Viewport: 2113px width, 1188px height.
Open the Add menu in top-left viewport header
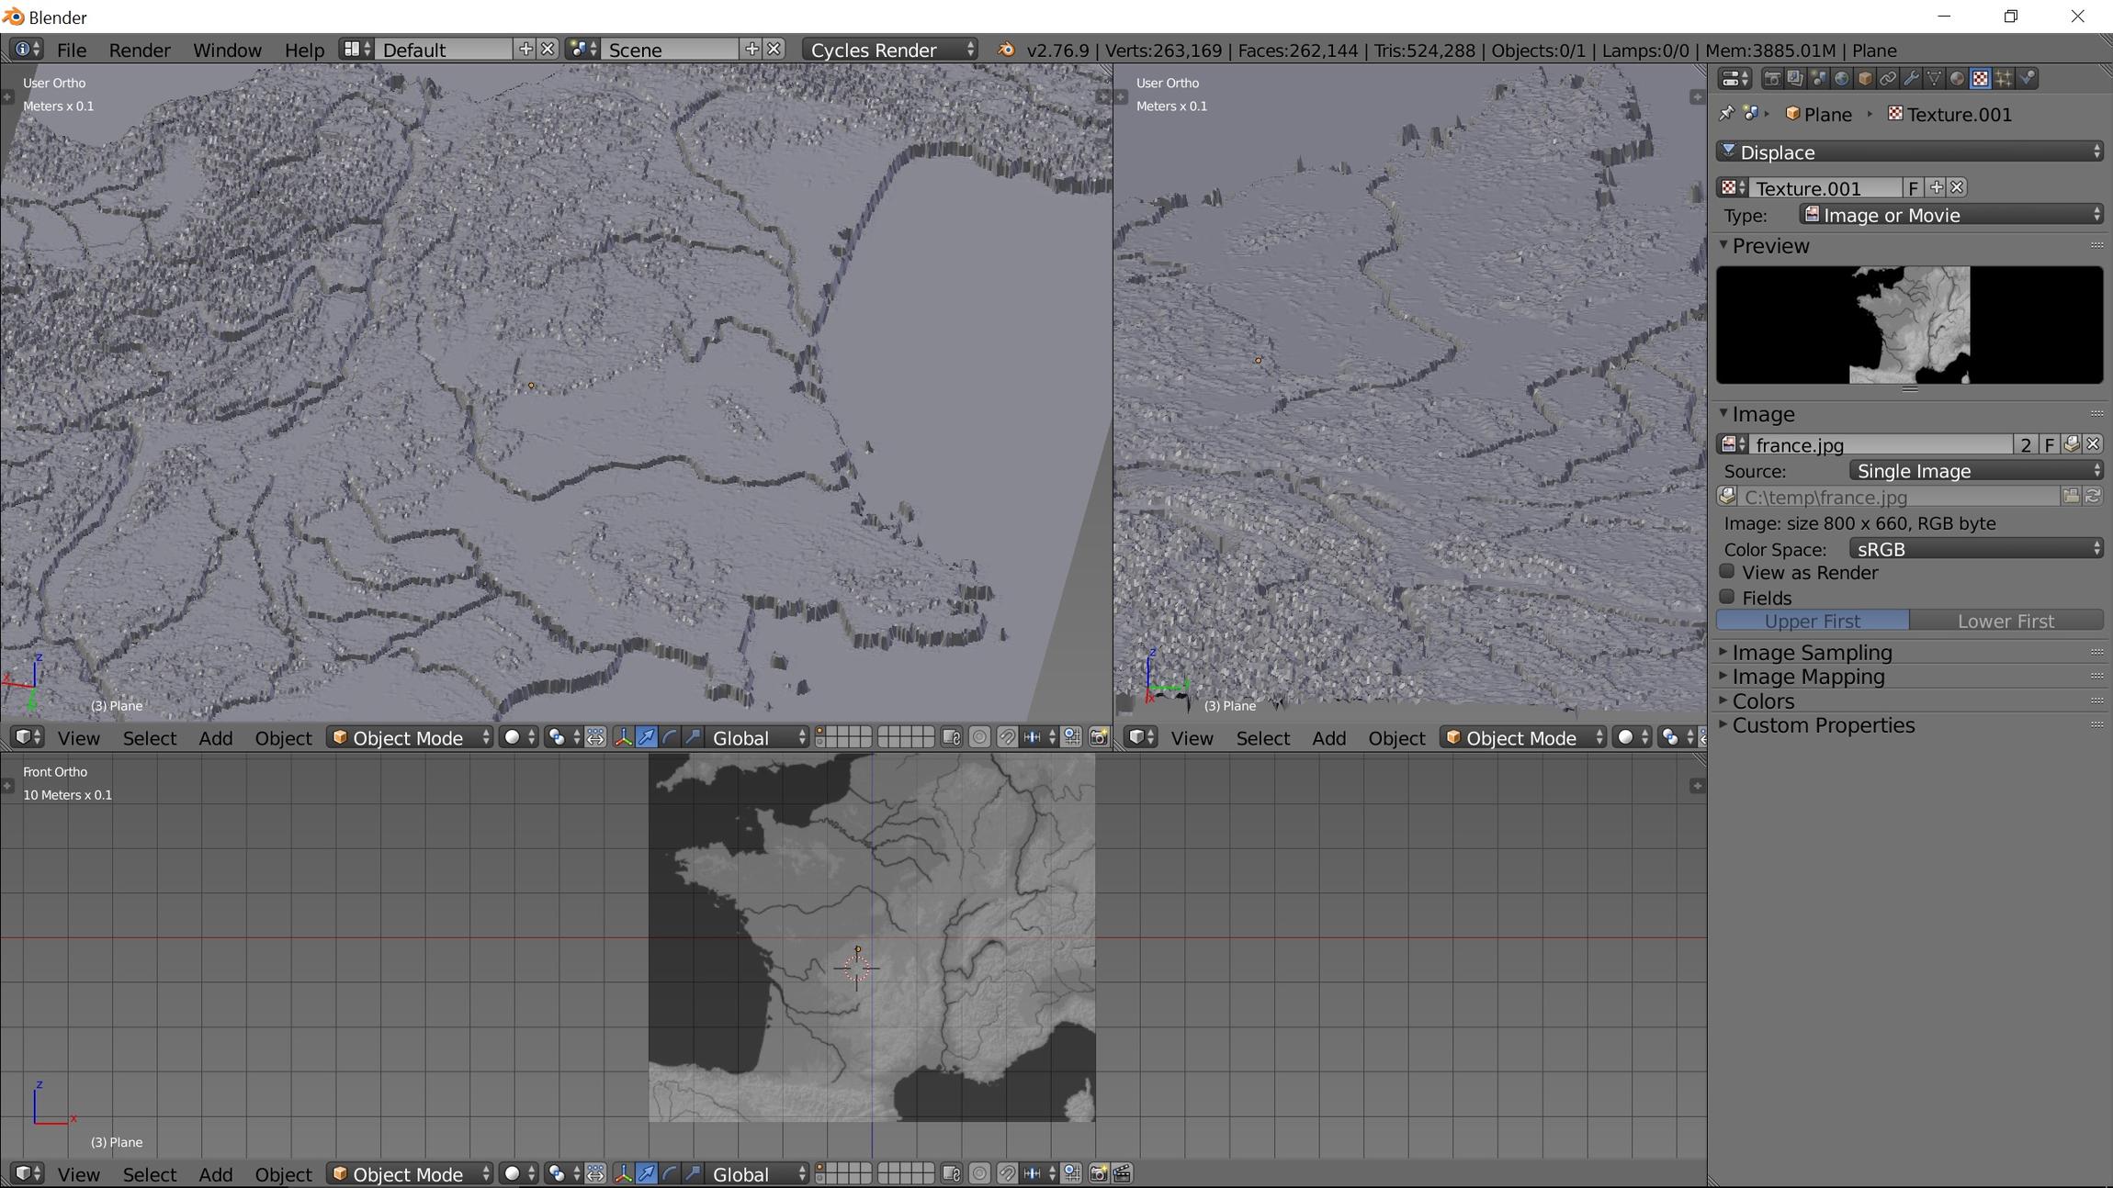pos(216,738)
